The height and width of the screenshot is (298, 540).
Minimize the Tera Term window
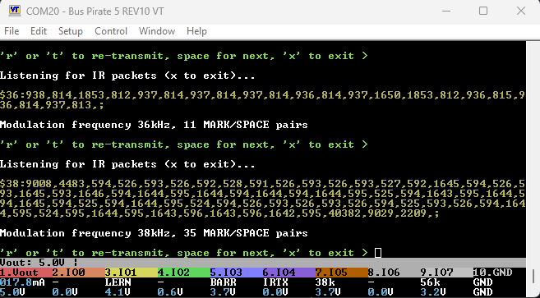click(446, 11)
